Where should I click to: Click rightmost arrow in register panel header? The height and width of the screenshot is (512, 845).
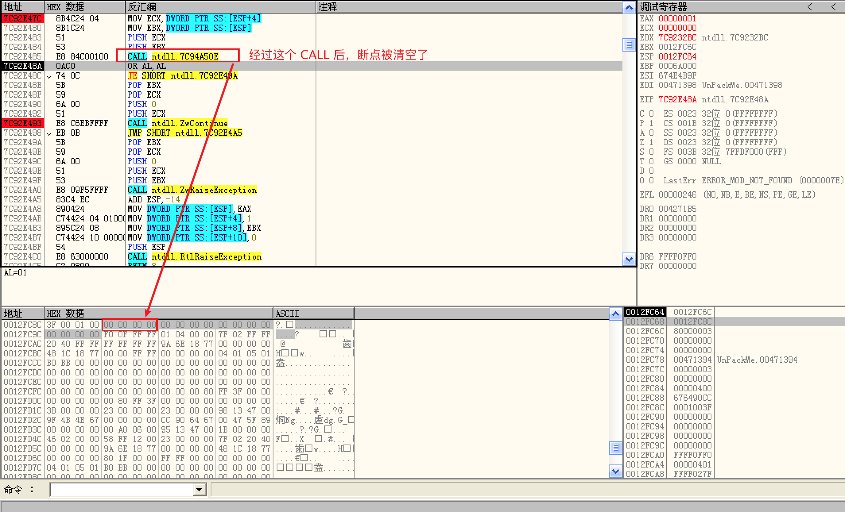833,7
